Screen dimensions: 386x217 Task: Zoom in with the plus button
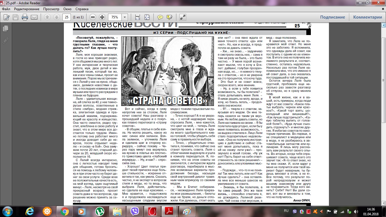pos(102,17)
